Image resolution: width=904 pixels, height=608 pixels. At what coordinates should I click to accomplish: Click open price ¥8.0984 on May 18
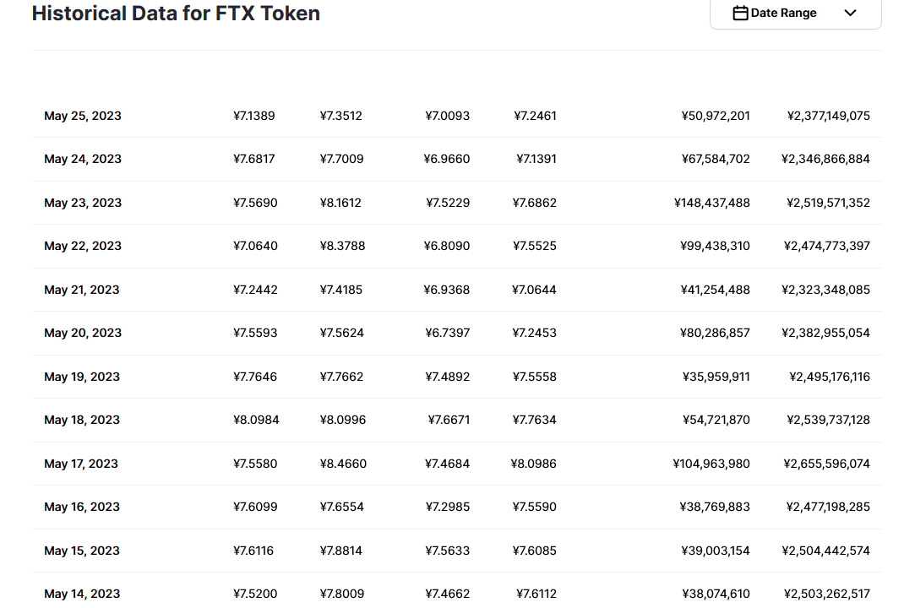(256, 421)
